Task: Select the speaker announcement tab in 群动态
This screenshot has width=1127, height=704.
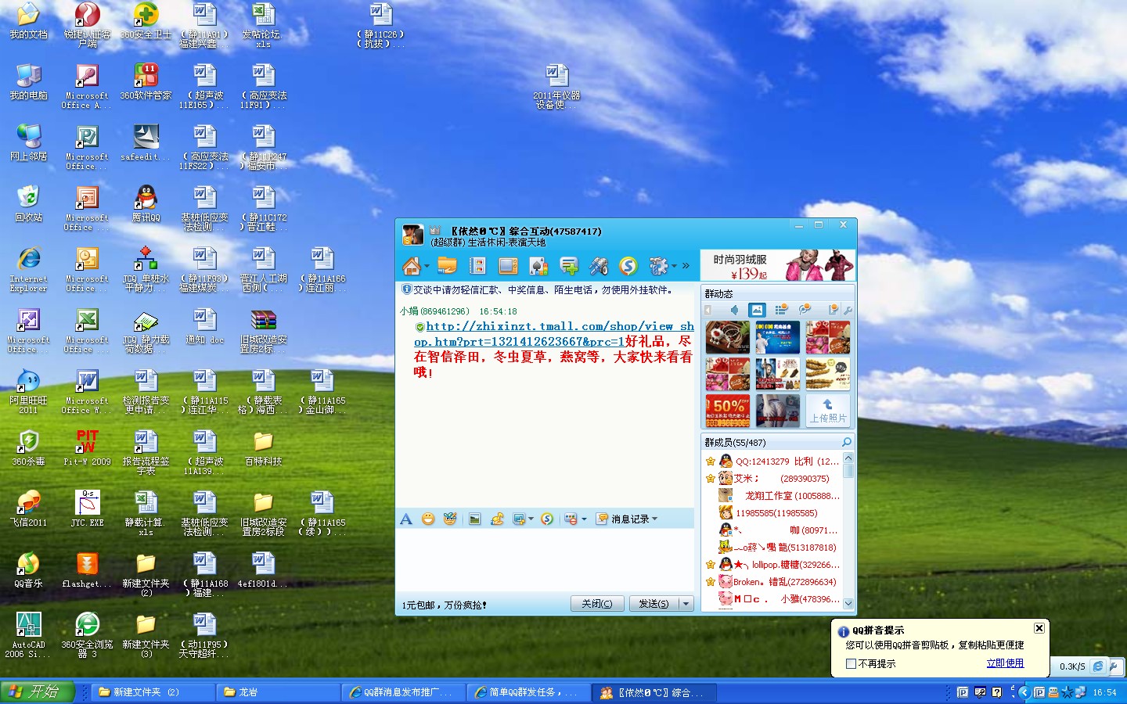Action: (734, 310)
